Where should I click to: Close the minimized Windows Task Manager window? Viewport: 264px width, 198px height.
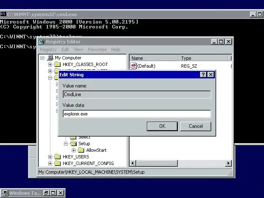tap(61, 193)
